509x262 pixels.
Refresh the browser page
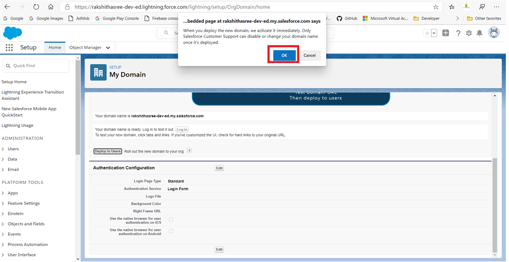tap(36, 7)
